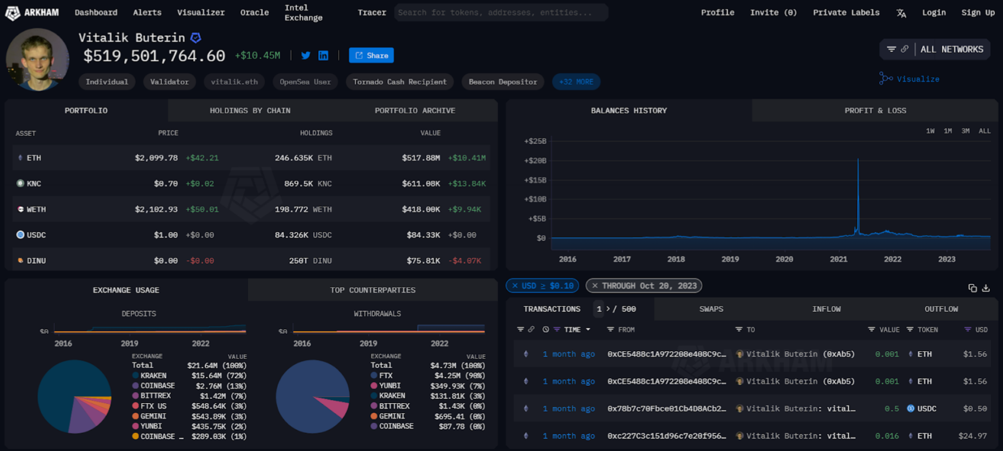Switch to SWAPS tab
Screen dimensions: 1003x451
coord(711,309)
